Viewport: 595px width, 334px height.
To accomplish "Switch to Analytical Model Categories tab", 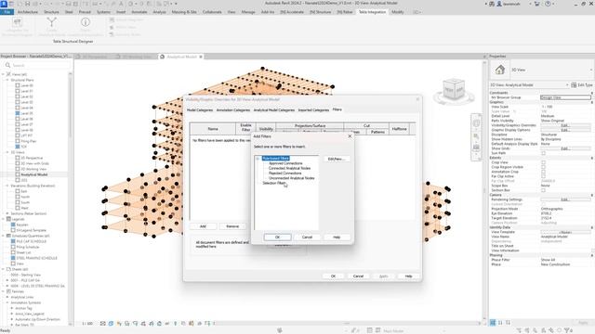I will coord(273,109).
